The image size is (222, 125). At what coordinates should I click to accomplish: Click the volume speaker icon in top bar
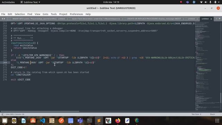(206, 2)
